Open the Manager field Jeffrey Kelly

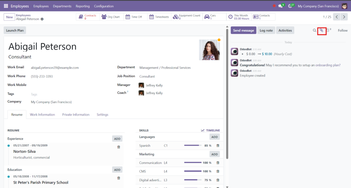click(x=154, y=85)
